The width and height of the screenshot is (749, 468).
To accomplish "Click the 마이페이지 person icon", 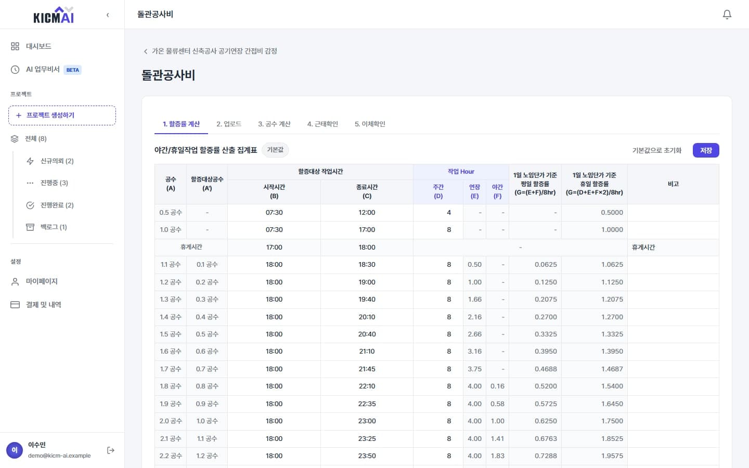I will (x=15, y=281).
